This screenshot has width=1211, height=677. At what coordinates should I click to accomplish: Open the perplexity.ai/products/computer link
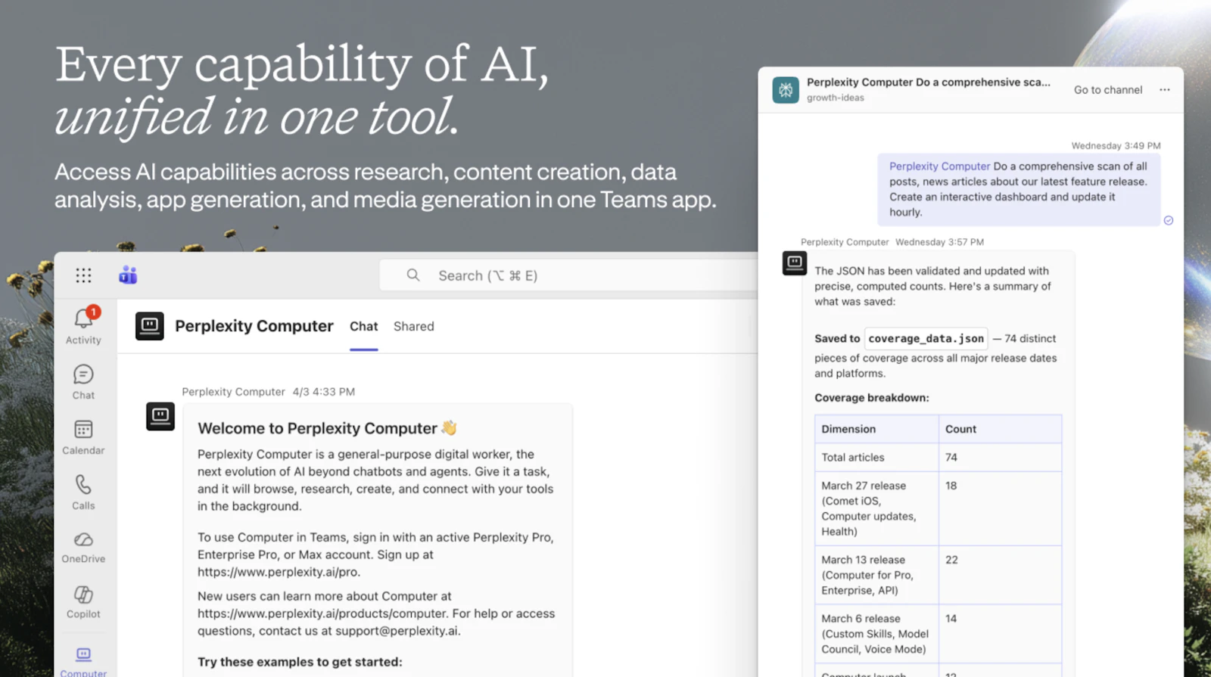point(322,613)
